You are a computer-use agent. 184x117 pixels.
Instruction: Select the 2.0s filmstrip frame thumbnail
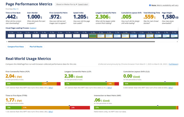tap(174, 36)
